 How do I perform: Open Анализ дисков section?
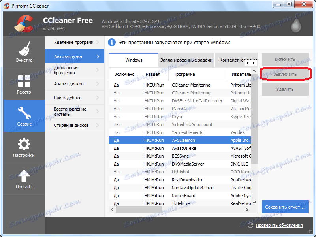[75, 84]
